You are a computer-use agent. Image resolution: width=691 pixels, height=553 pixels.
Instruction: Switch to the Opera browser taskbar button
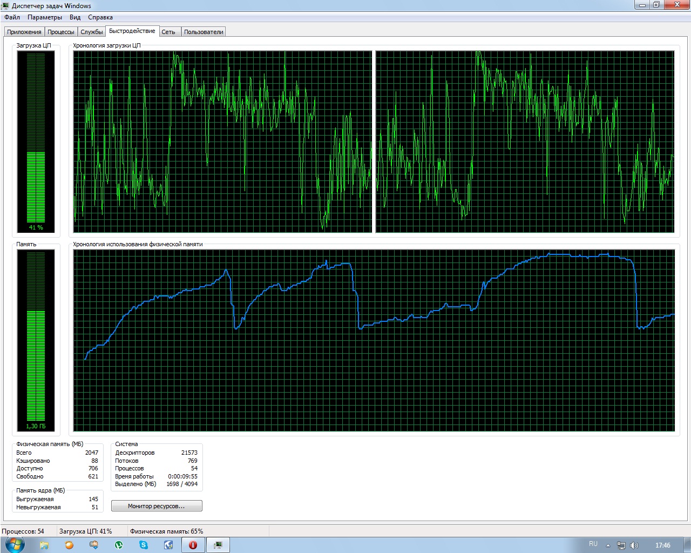(193, 545)
